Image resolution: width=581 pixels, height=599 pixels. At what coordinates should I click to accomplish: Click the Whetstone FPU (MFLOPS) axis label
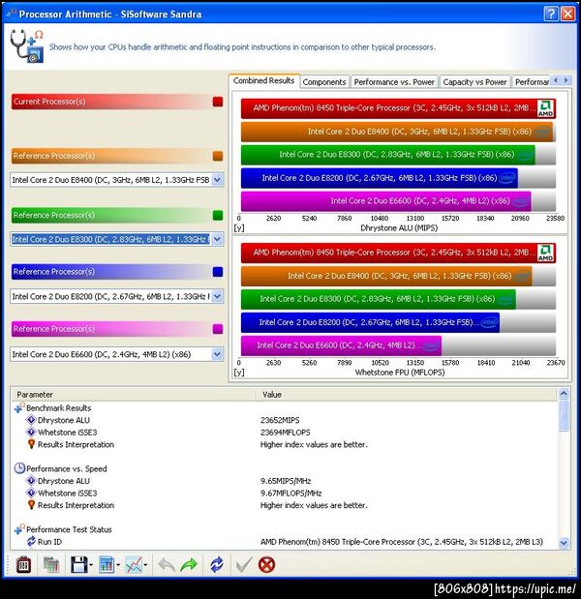pyautogui.click(x=400, y=373)
